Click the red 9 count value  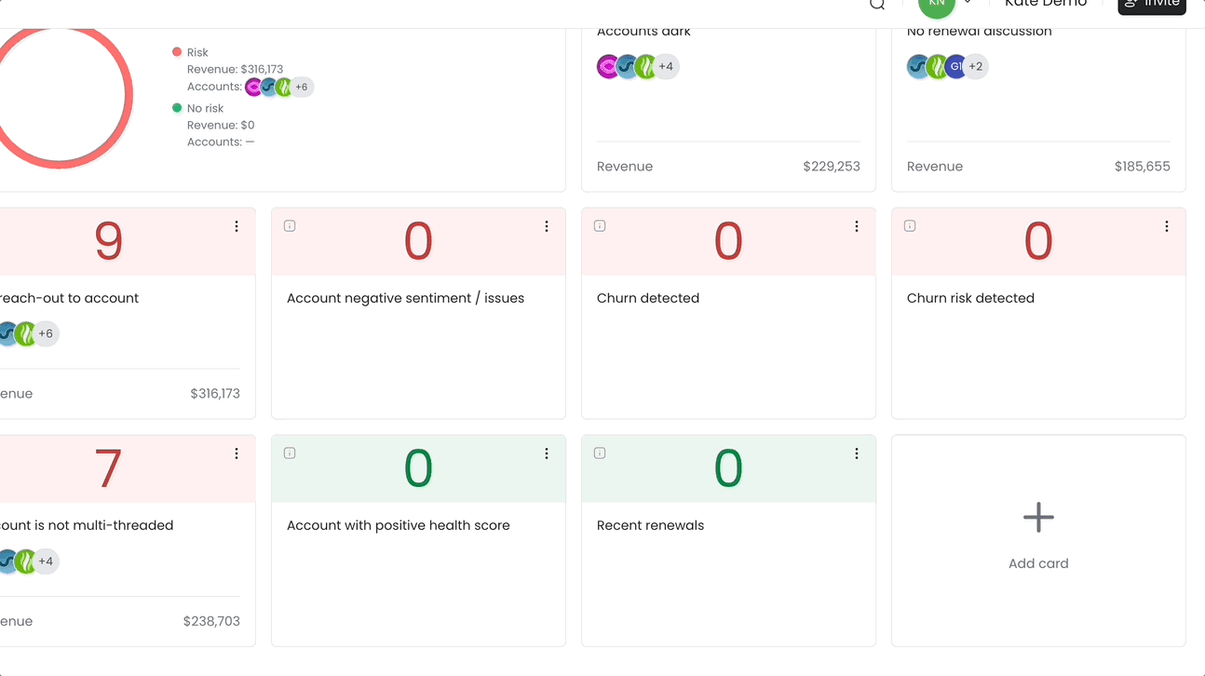click(x=109, y=241)
